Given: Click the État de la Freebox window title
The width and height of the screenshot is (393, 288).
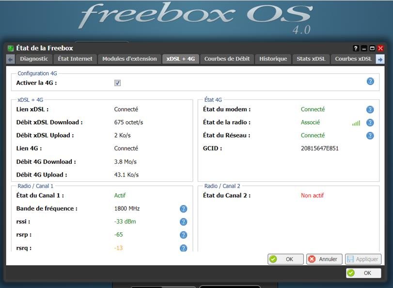Looking at the screenshot, I should 45,48.
